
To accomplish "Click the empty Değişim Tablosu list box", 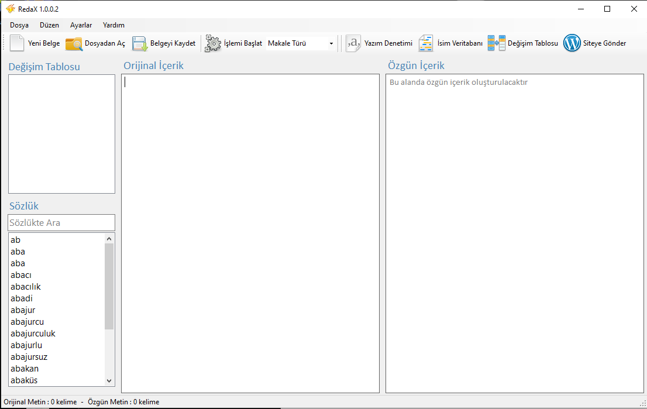I will click(61, 134).
